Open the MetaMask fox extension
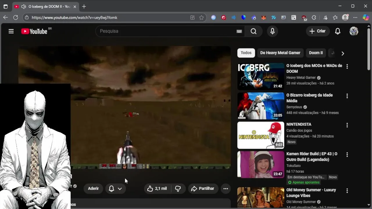 263,17
